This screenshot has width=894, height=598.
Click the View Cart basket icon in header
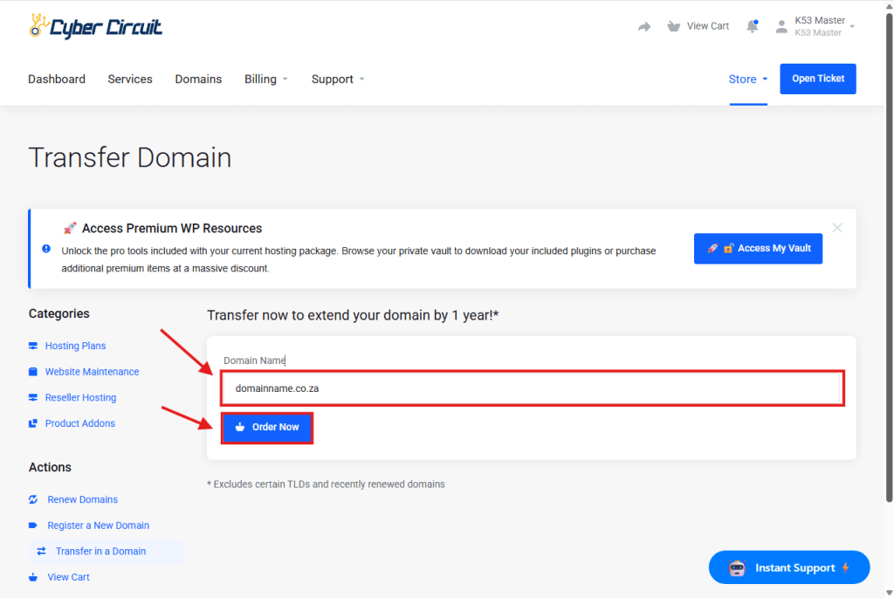click(x=673, y=26)
